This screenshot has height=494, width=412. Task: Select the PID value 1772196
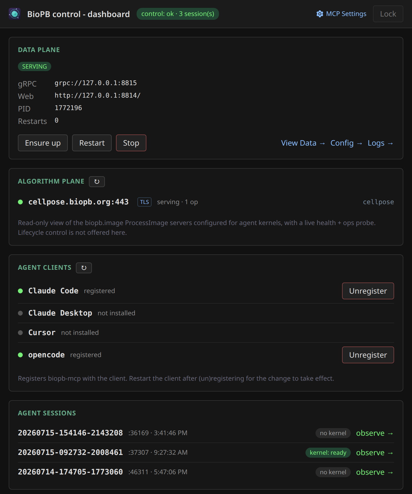(x=68, y=108)
